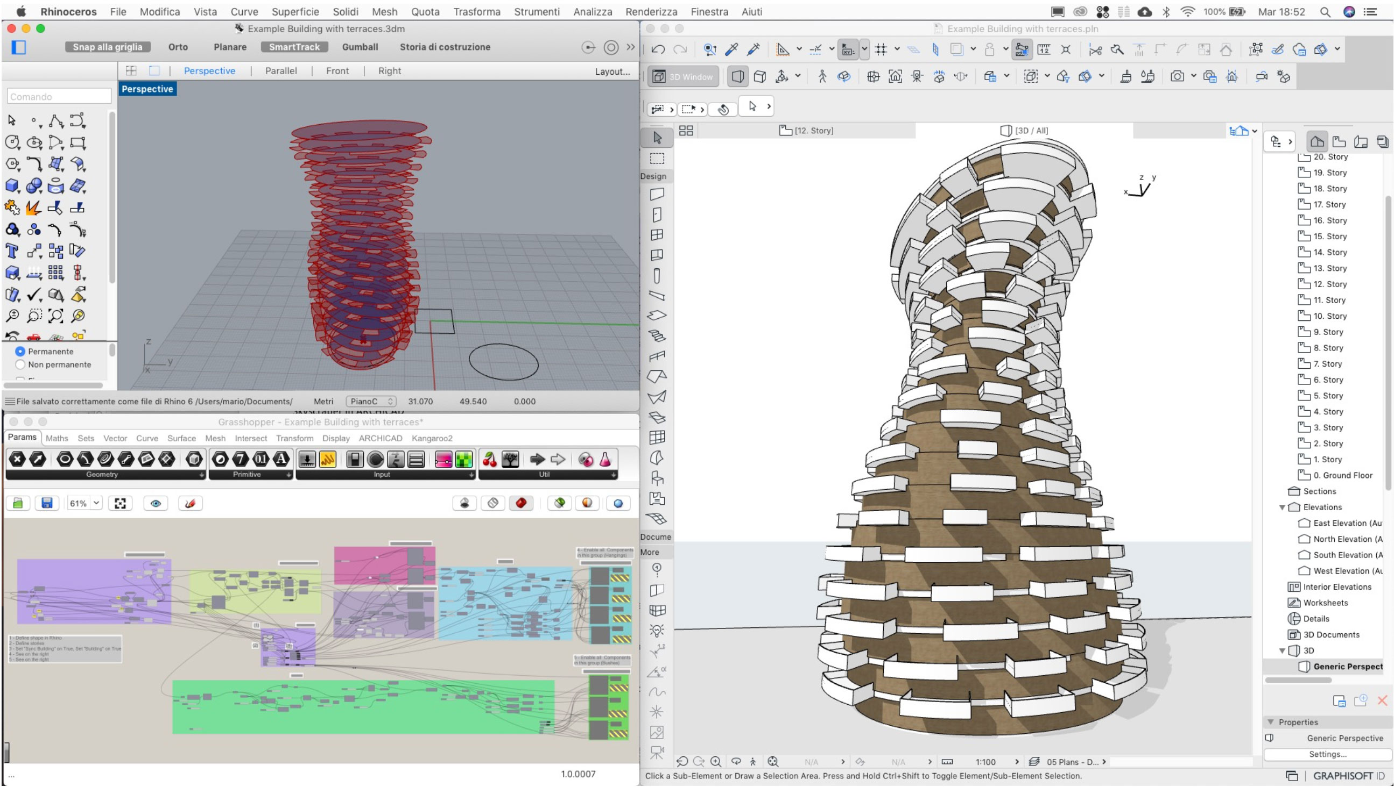Click the Undo icon in ARCHICAD toolbar

tap(658, 50)
